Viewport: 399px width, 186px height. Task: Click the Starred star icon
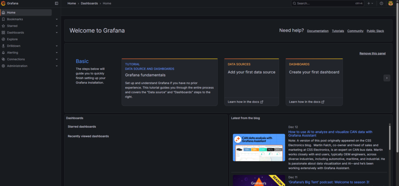coord(4,26)
